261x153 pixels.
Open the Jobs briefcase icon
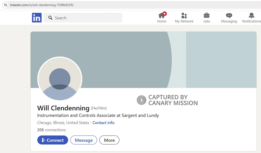[x=207, y=15]
